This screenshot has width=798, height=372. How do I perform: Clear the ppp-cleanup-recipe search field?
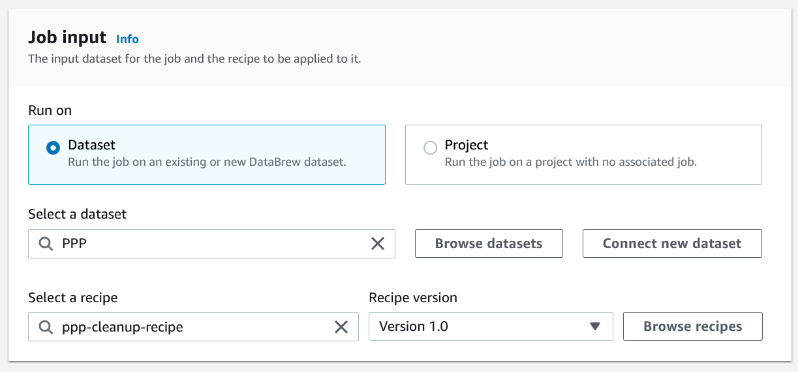341,327
